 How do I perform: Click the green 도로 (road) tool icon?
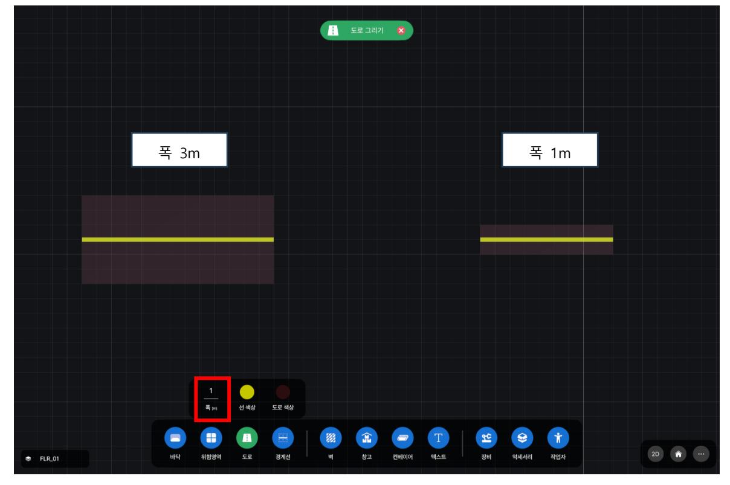[x=247, y=438]
